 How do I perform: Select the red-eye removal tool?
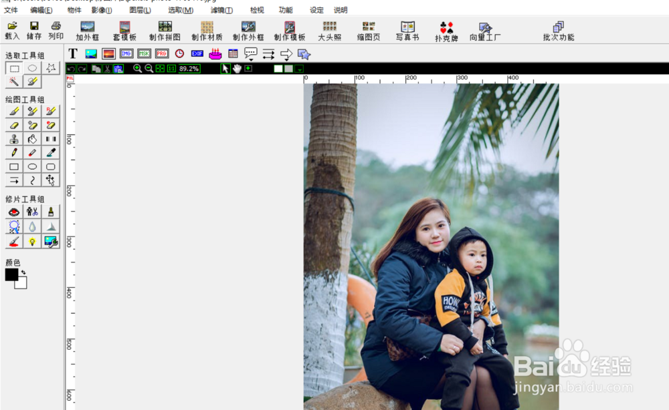point(14,212)
